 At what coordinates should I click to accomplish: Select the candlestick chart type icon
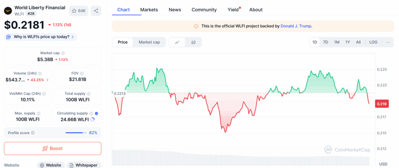coord(193,42)
